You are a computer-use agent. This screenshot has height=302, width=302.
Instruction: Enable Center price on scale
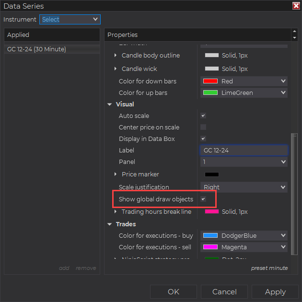coord(203,128)
